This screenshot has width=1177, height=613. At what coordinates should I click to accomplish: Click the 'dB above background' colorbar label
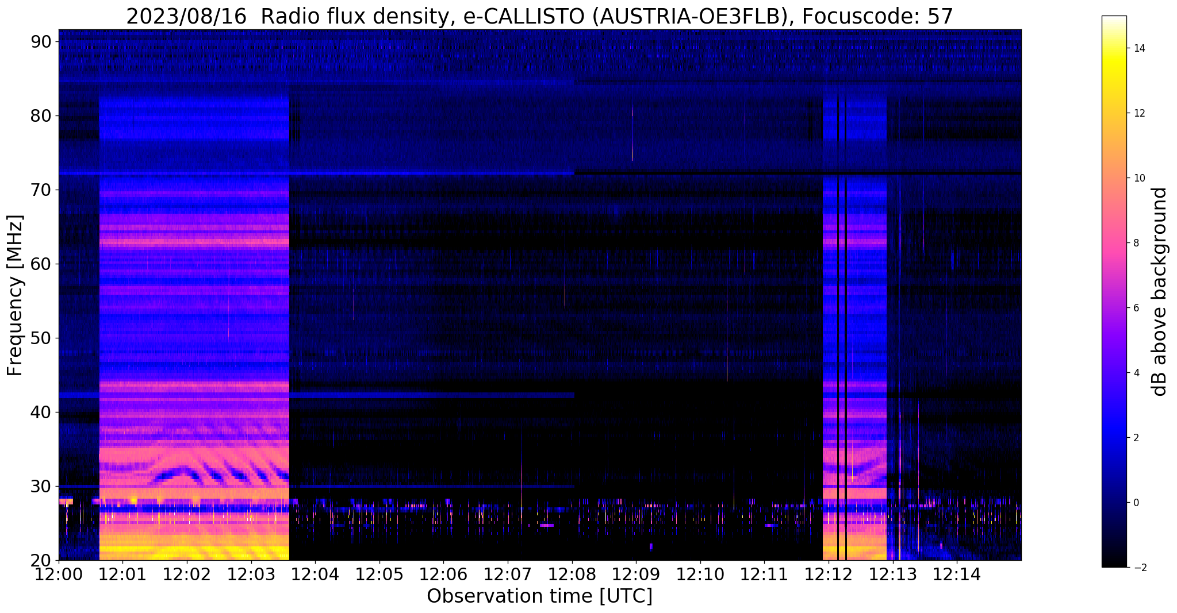[1159, 292]
